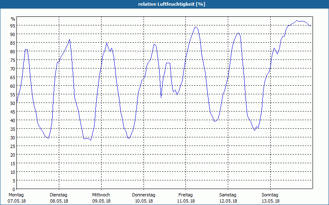Click the 50 value on the y-axis

(13, 103)
